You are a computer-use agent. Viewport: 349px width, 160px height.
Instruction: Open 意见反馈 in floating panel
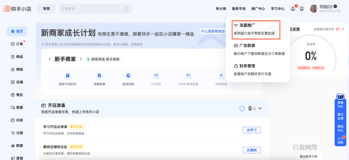[x=340, y=116]
